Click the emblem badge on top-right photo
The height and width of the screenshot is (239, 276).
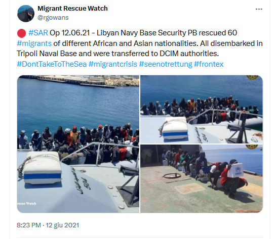(x=252, y=77)
